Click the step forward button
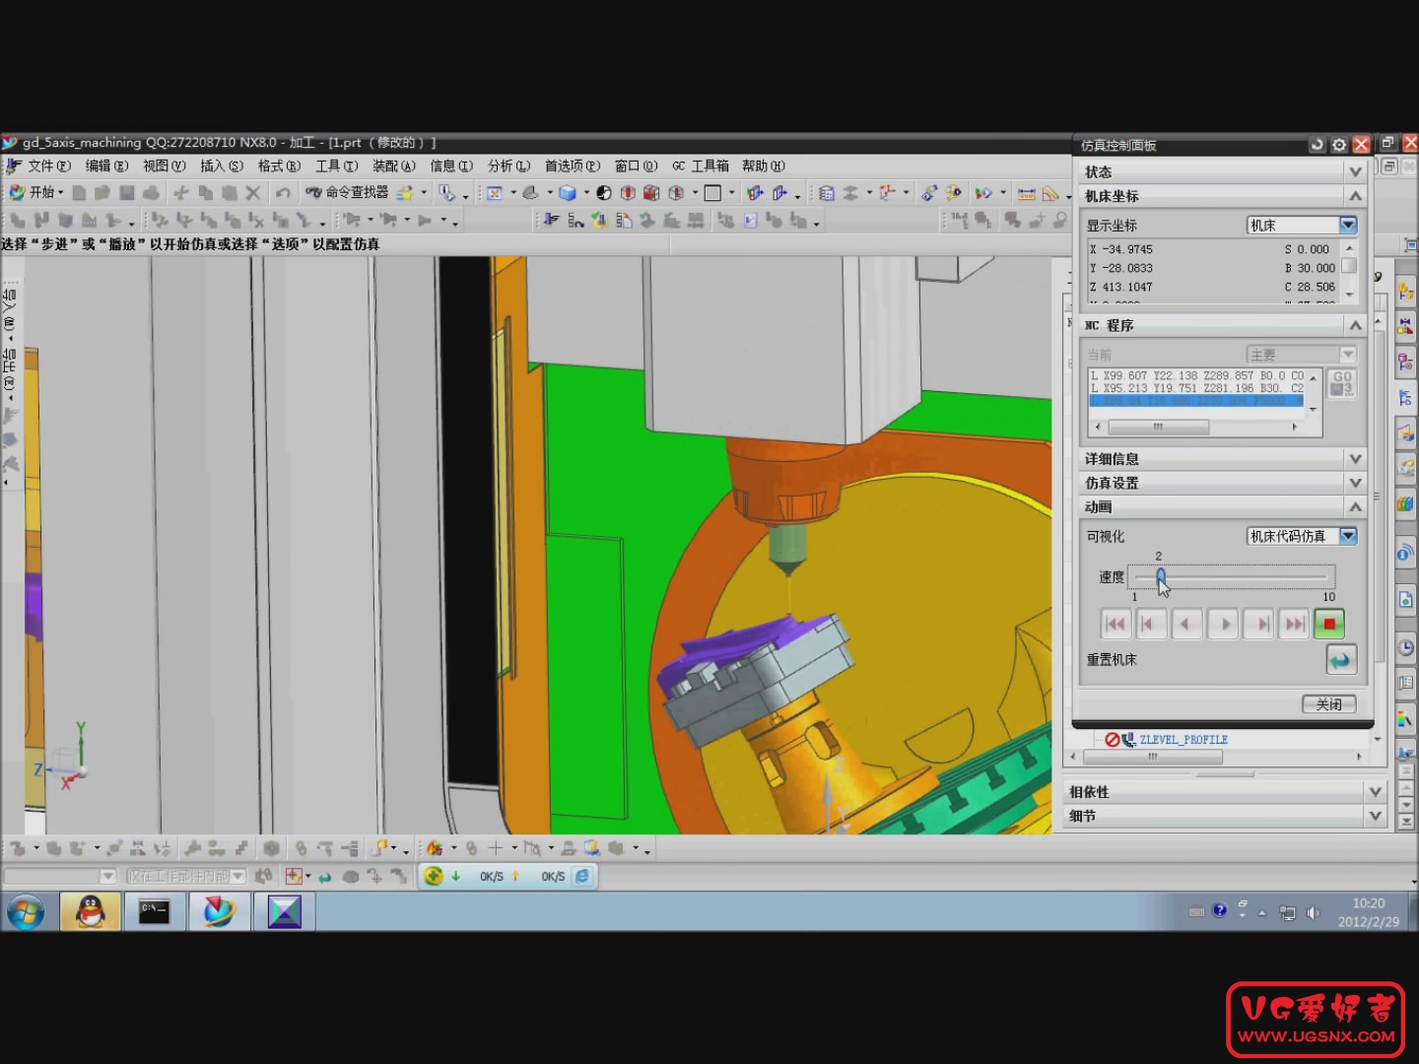This screenshot has height=1064, width=1419. pos(1258,624)
